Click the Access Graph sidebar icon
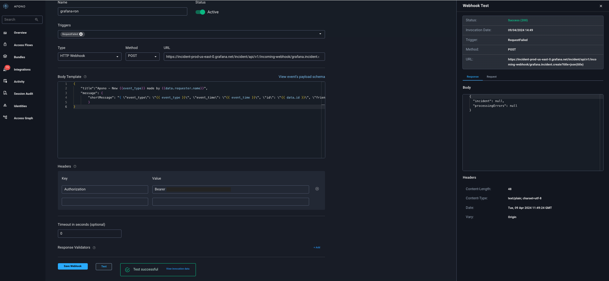 (5, 117)
